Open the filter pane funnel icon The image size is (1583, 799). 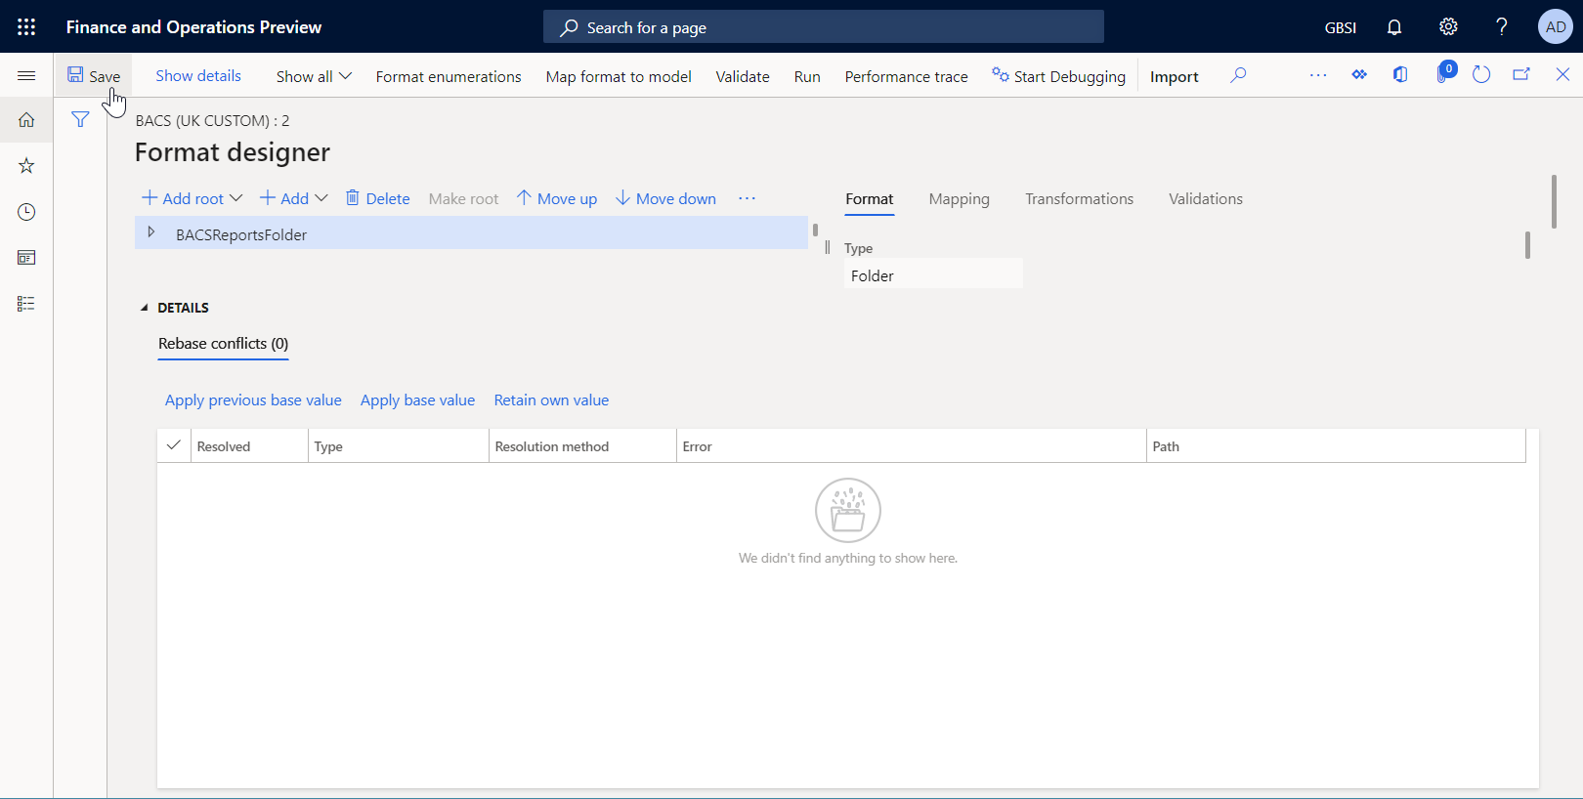[x=80, y=119]
